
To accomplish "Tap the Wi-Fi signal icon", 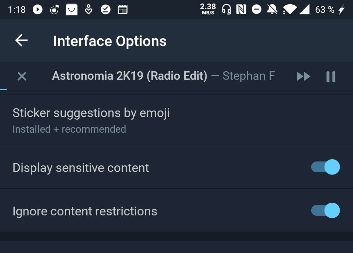I will [289, 9].
